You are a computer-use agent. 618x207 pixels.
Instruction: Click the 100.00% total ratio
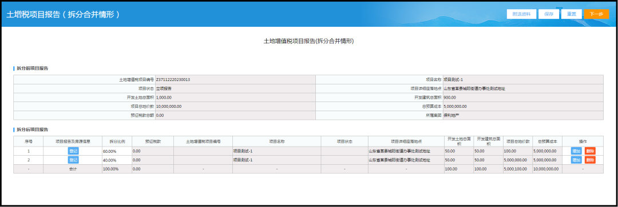111,169
